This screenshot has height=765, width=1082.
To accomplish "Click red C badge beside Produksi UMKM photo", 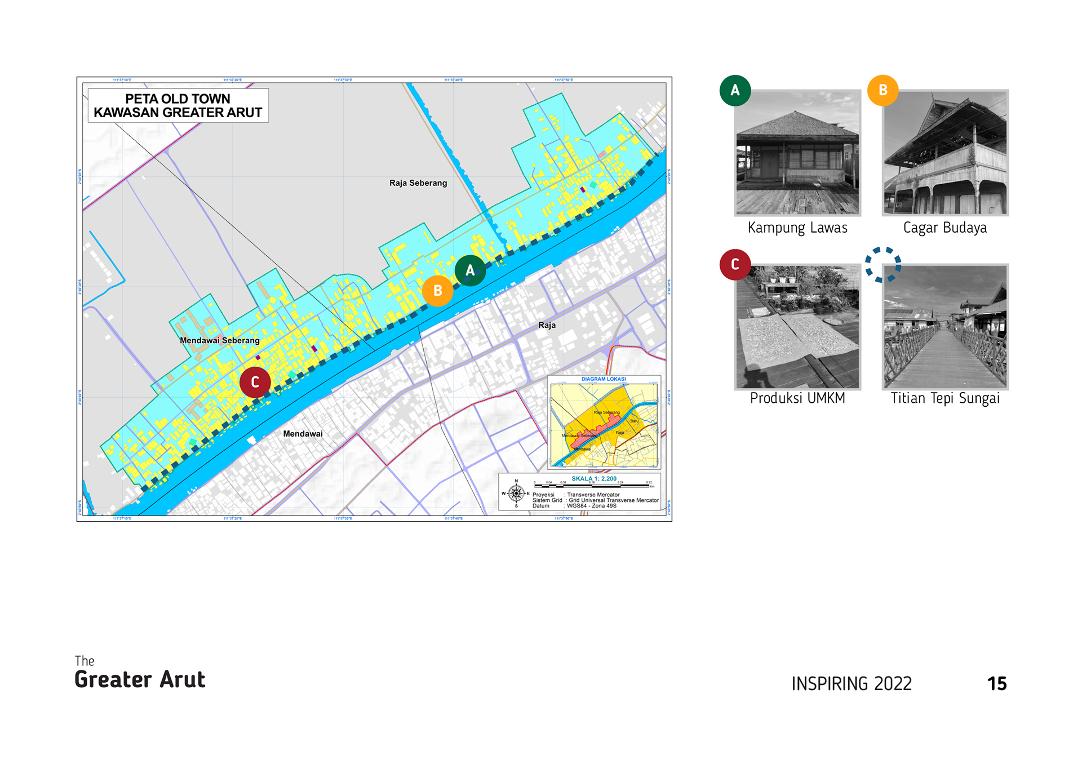I will click(x=735, y=264).
